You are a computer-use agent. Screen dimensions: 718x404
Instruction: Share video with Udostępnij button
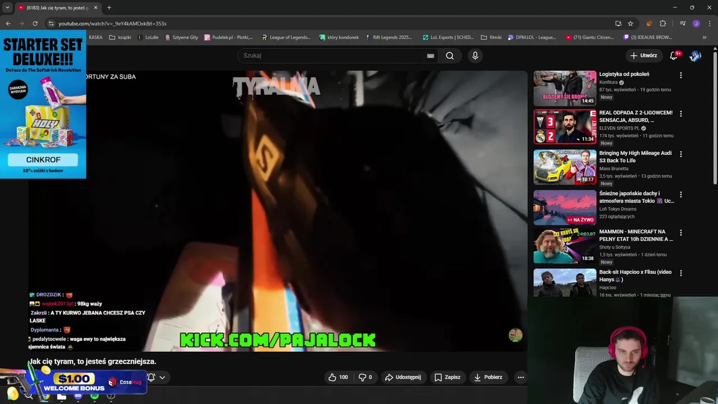tap(403, 377)
